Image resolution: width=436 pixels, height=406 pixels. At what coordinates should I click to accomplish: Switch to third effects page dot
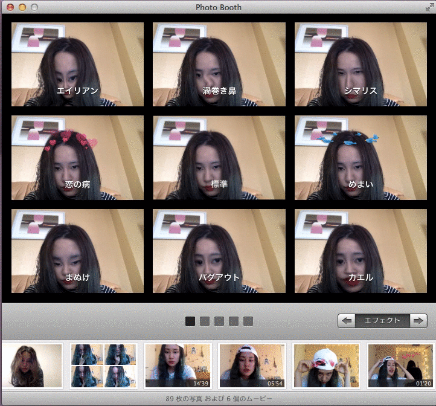tap(219, 321)
